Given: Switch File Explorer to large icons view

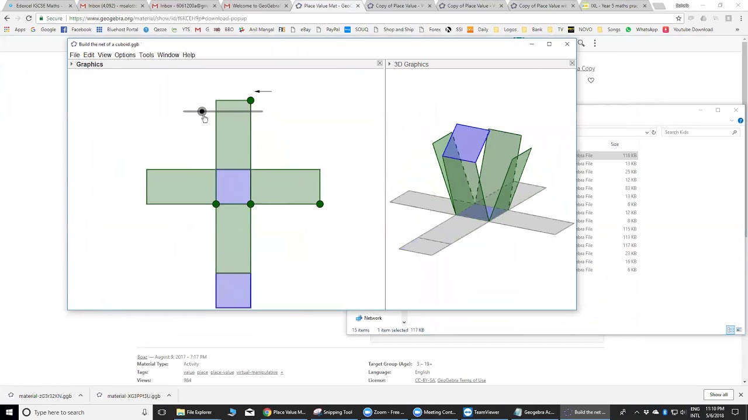Looking at the screenshot, I should click(x=740, y=330).
